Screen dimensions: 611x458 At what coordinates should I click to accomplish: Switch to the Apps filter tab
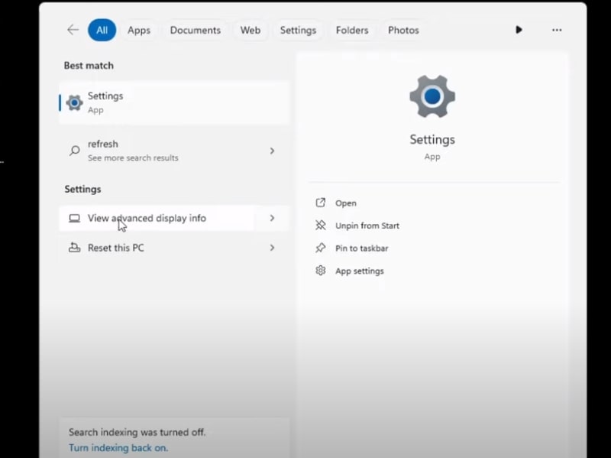(x=139, y=30)
